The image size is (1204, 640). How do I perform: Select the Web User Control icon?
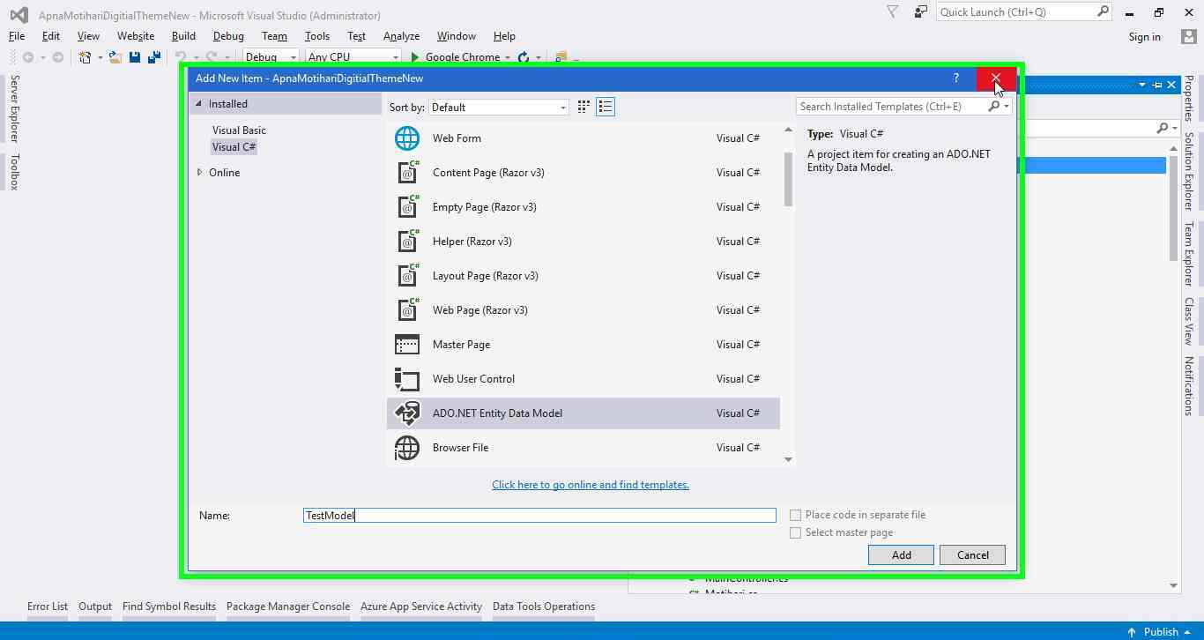coord(407,379)
